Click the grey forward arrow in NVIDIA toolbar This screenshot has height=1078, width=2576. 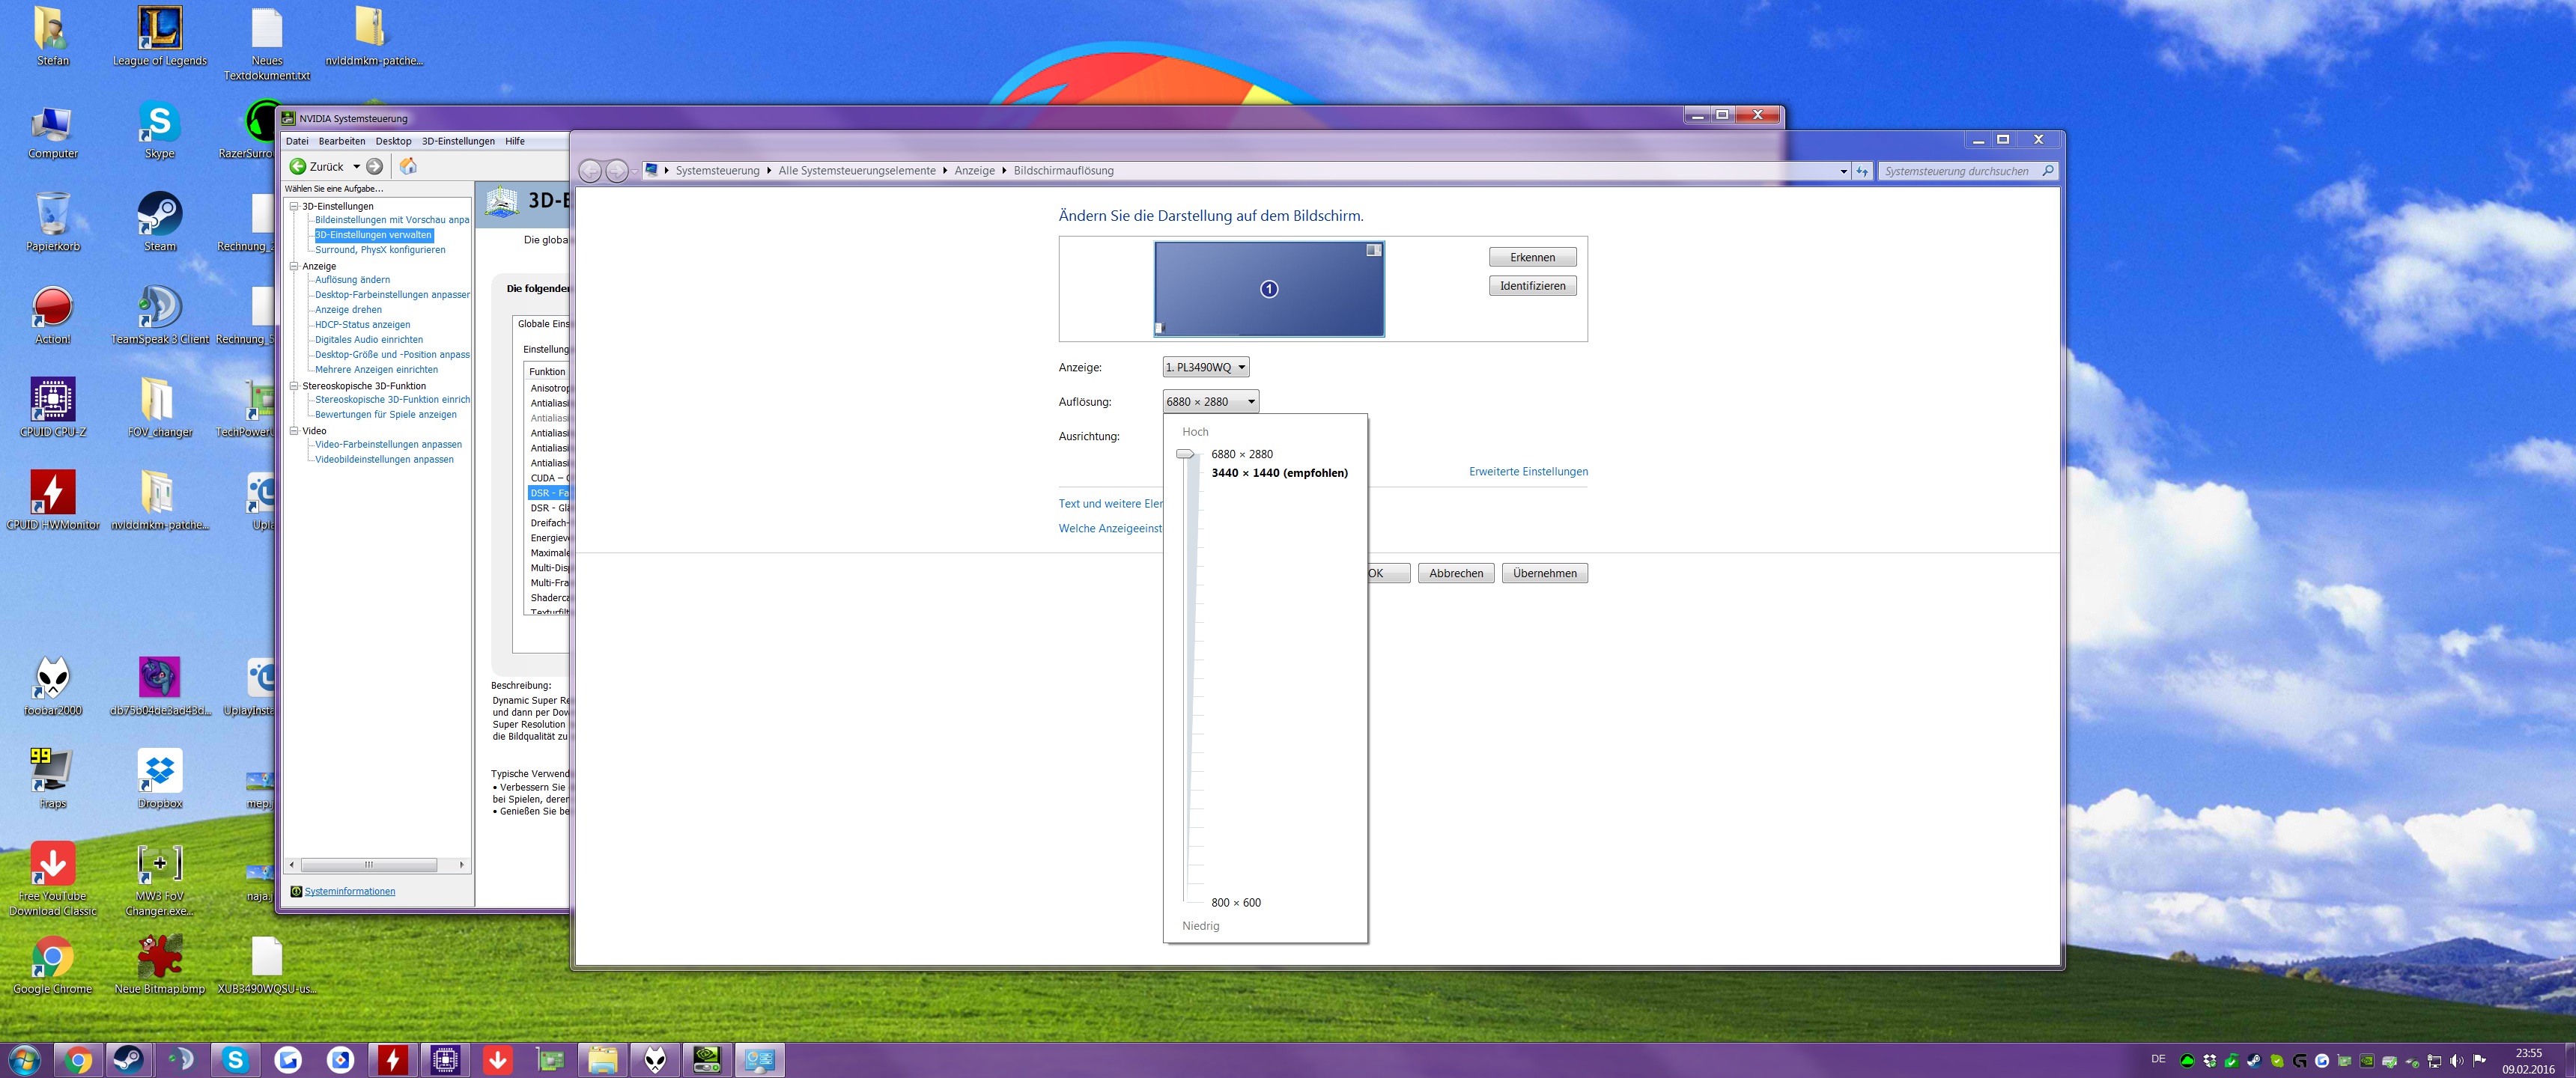(375, 166)
